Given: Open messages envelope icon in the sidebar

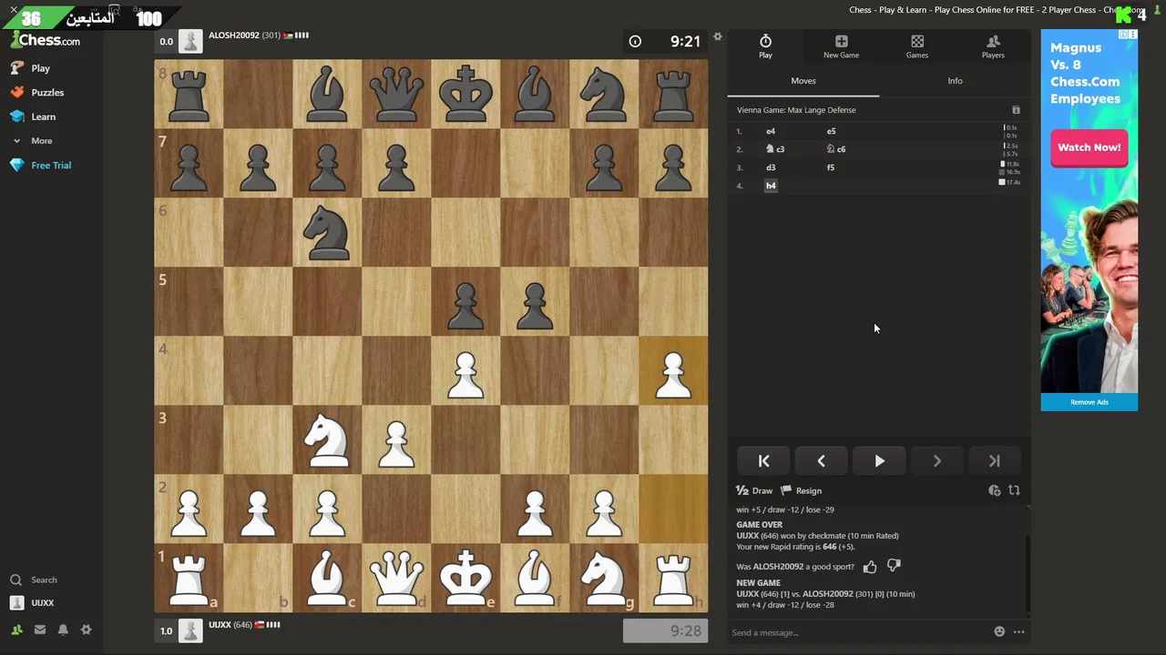Looking at the screenshot, I should (x=40, y=630).
